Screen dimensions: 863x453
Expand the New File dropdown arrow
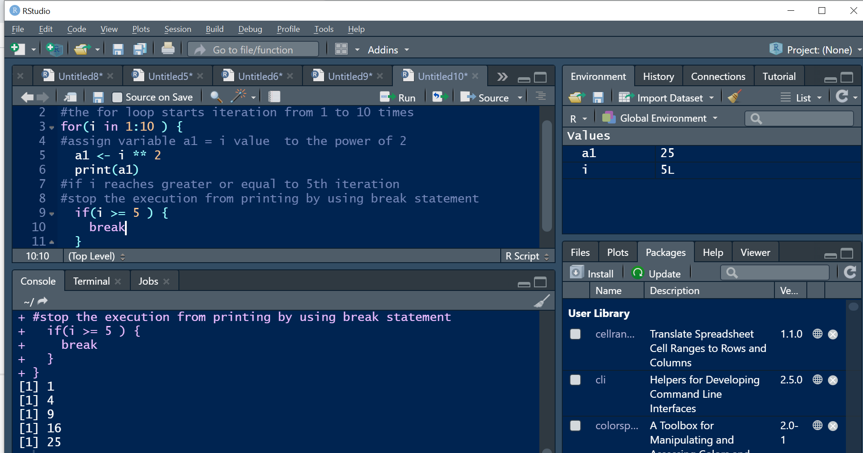(x=33, y=49)
